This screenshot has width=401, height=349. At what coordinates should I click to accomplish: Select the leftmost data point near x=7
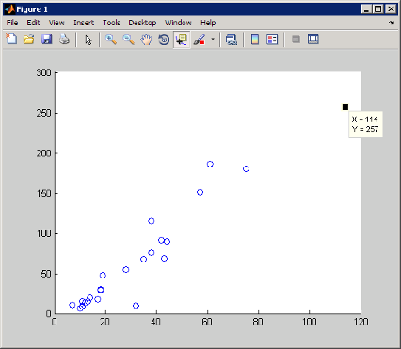click(72, 305)
